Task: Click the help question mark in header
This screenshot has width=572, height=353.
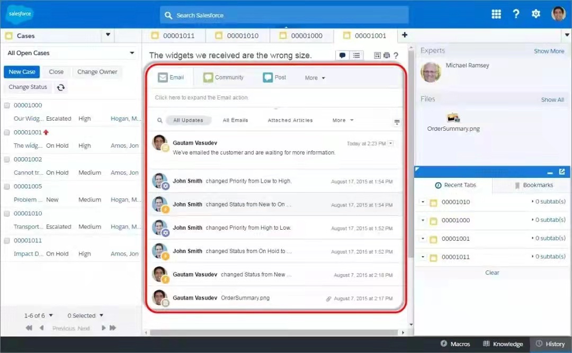Action: pyautogui.click(x=516, y=14)
